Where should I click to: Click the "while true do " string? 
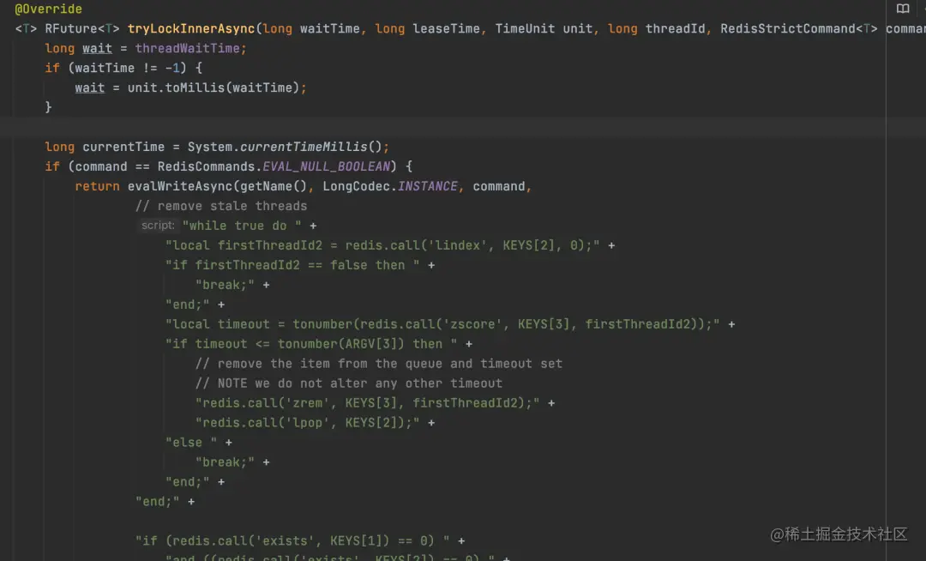click(242, 226)
